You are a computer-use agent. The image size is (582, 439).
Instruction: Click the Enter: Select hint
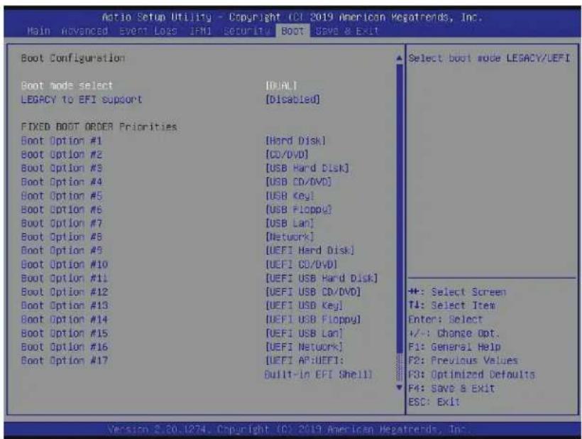tap(446, 320)
